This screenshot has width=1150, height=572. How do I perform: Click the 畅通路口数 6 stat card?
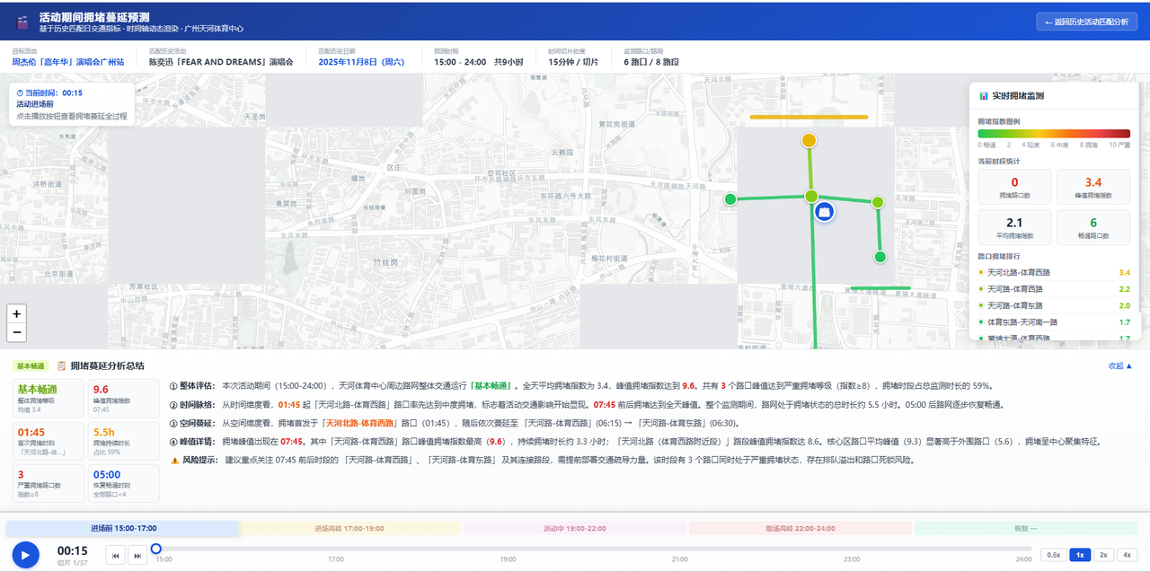click(1093, 227)
